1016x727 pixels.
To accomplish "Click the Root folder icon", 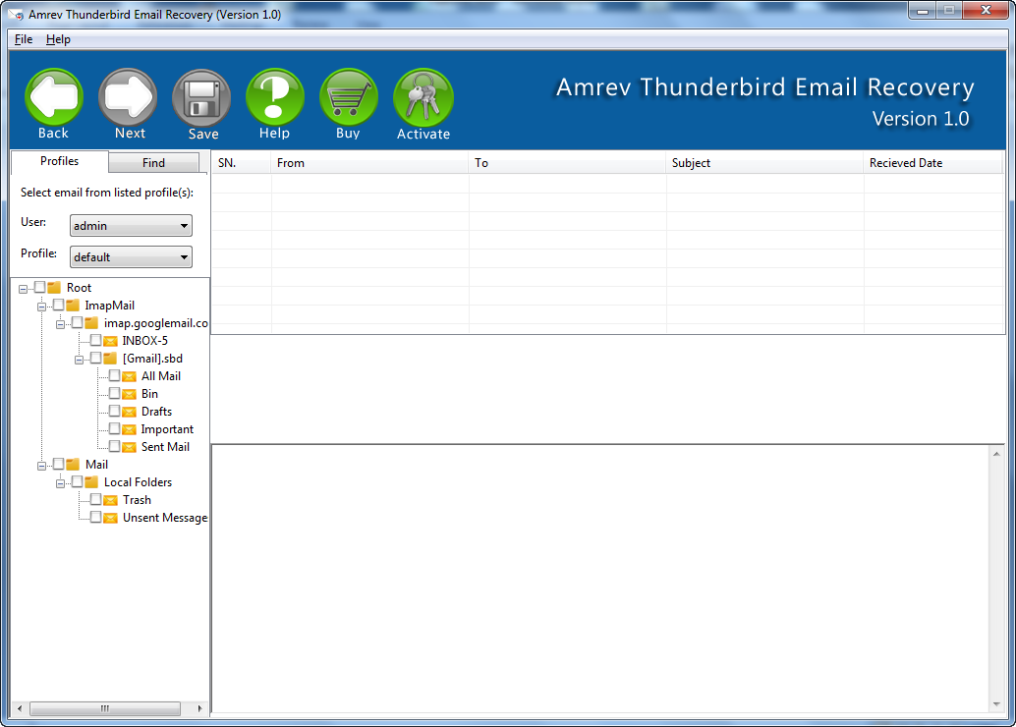I will [x=54, y=287].
